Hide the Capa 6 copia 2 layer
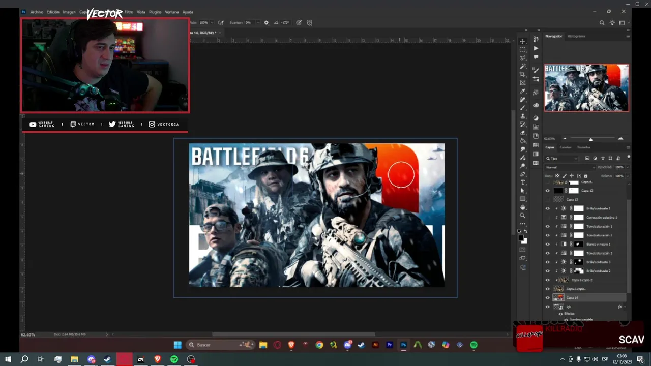 [x=547, y=280]
